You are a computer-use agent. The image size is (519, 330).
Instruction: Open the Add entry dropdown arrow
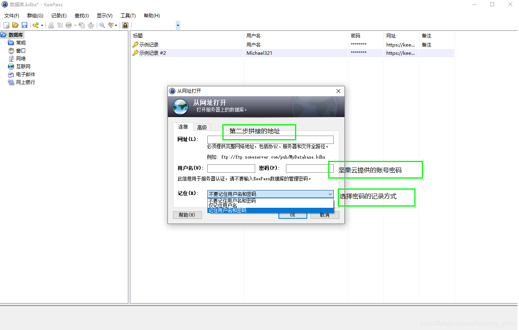(42, 25)
